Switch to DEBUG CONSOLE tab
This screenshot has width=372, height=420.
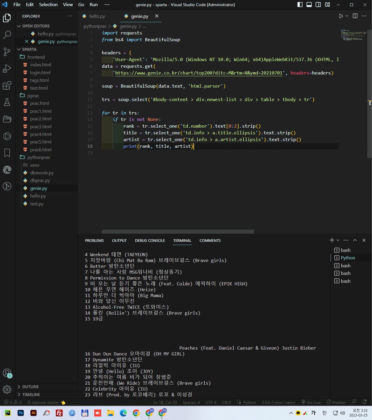150,241
